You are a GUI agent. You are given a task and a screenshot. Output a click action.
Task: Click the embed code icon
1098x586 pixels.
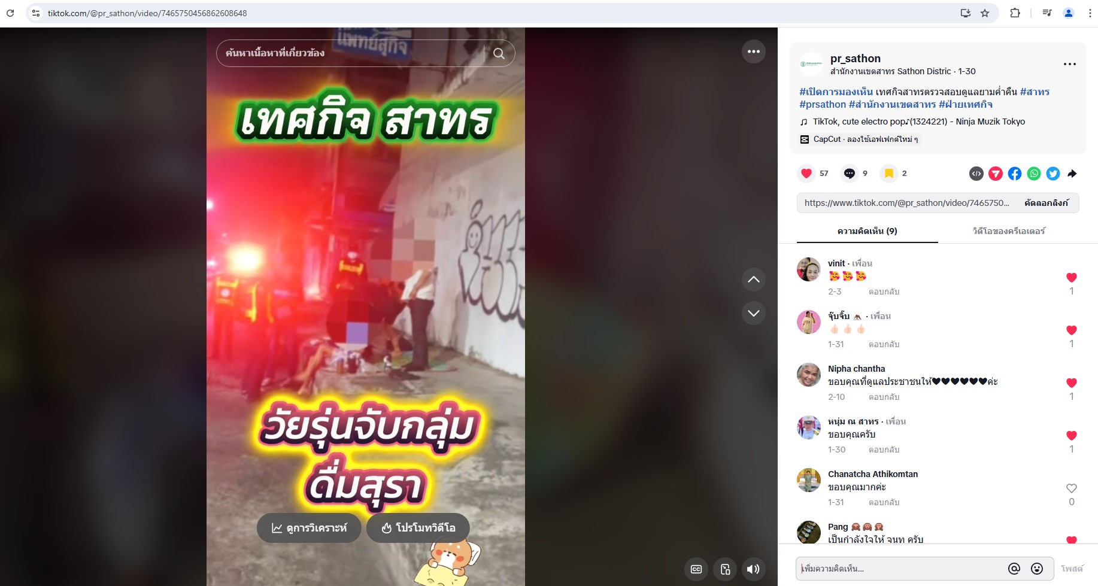976,174
